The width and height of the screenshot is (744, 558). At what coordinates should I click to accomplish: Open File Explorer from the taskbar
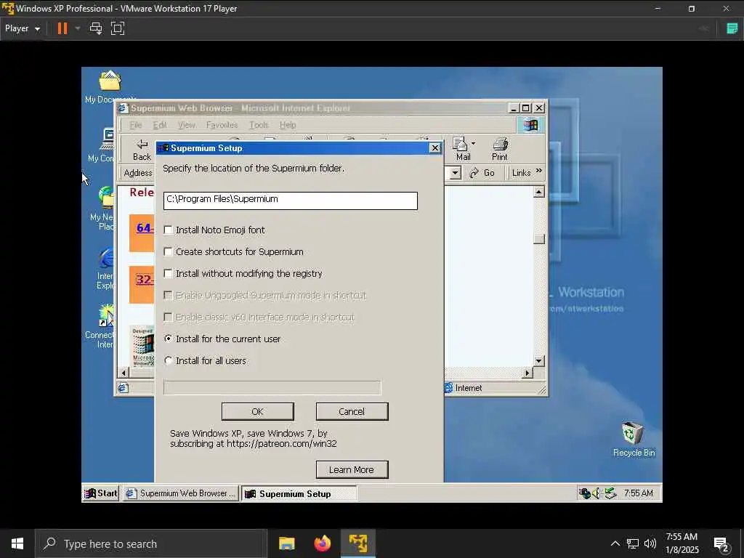pos(286,543)
